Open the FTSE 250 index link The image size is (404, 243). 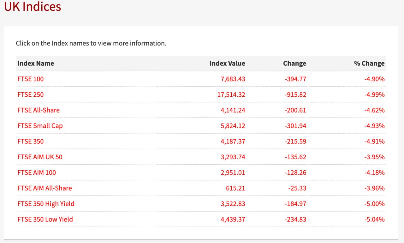click(31, 94)
